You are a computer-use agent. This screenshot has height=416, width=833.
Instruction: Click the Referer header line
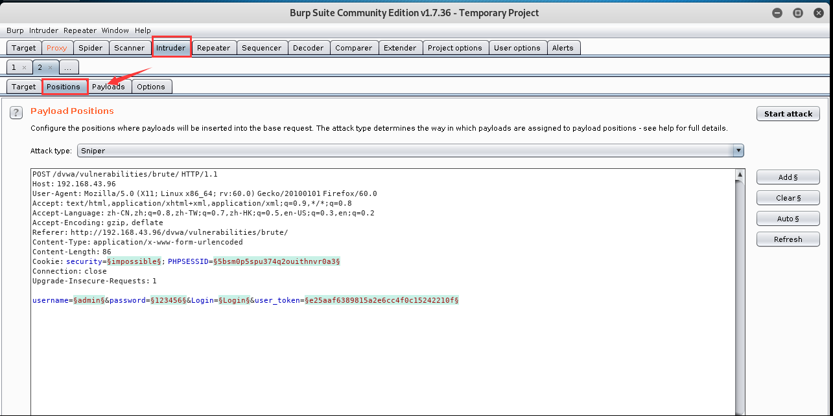(160, 232)
